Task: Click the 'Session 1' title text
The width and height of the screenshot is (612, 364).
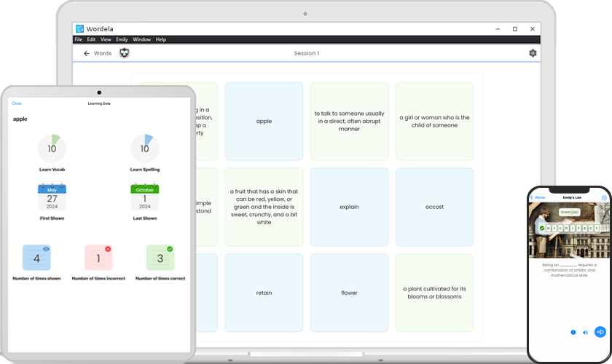Action: pyautogui.click(x=307, y=53)
